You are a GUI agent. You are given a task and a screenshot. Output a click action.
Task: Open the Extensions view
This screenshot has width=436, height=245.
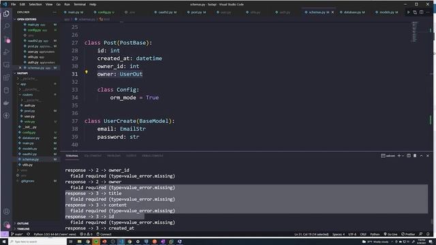(x=6, y=78)
